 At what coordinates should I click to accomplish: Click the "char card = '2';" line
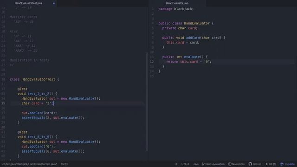pos(37,103)
